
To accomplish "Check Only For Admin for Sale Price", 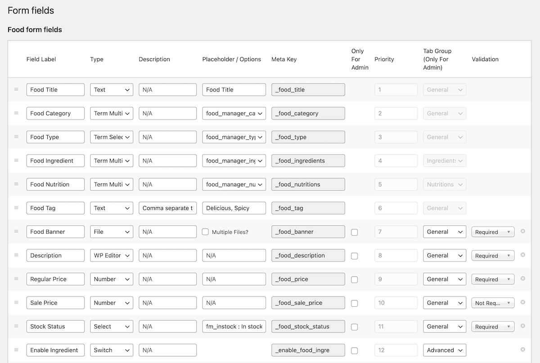I will (x=355, y=303).
